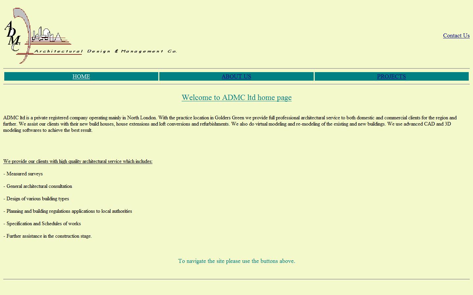Select the Measured surveys list item
The image size is (473, 295).
tap(23, 174)
